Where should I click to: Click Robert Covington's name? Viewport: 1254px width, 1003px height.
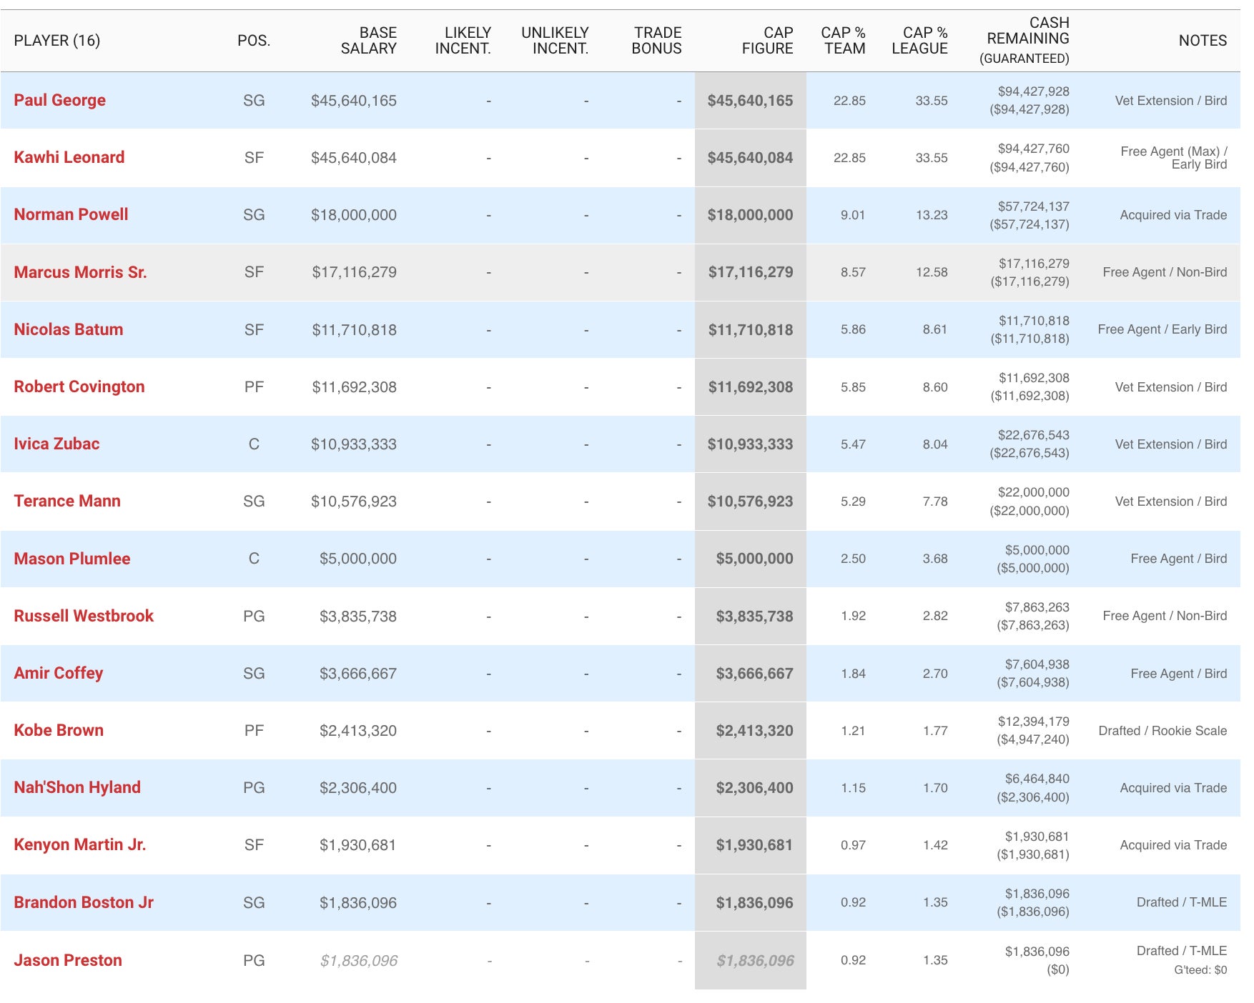pos(79,386)
